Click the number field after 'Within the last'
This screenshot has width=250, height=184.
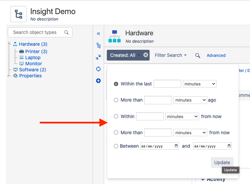click(x=167, y=84)
